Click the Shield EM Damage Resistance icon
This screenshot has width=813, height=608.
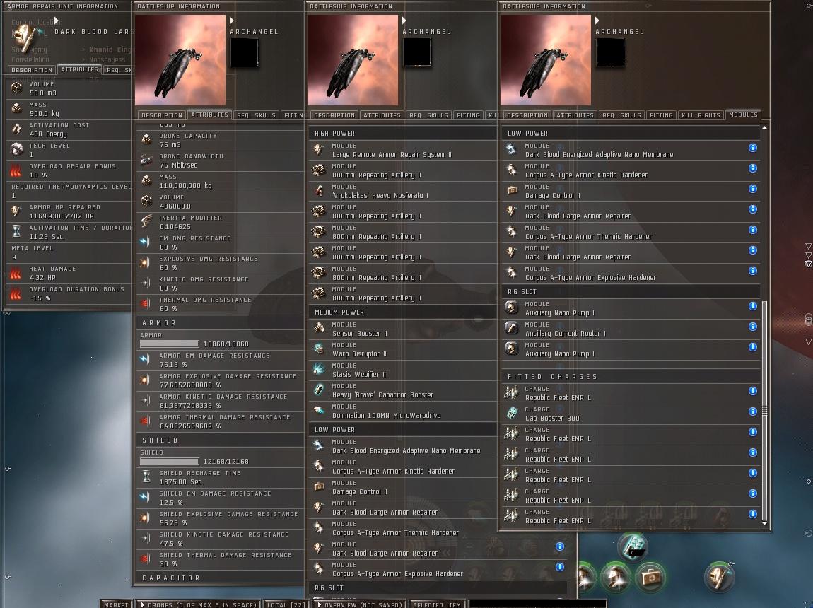coord(146,497)
